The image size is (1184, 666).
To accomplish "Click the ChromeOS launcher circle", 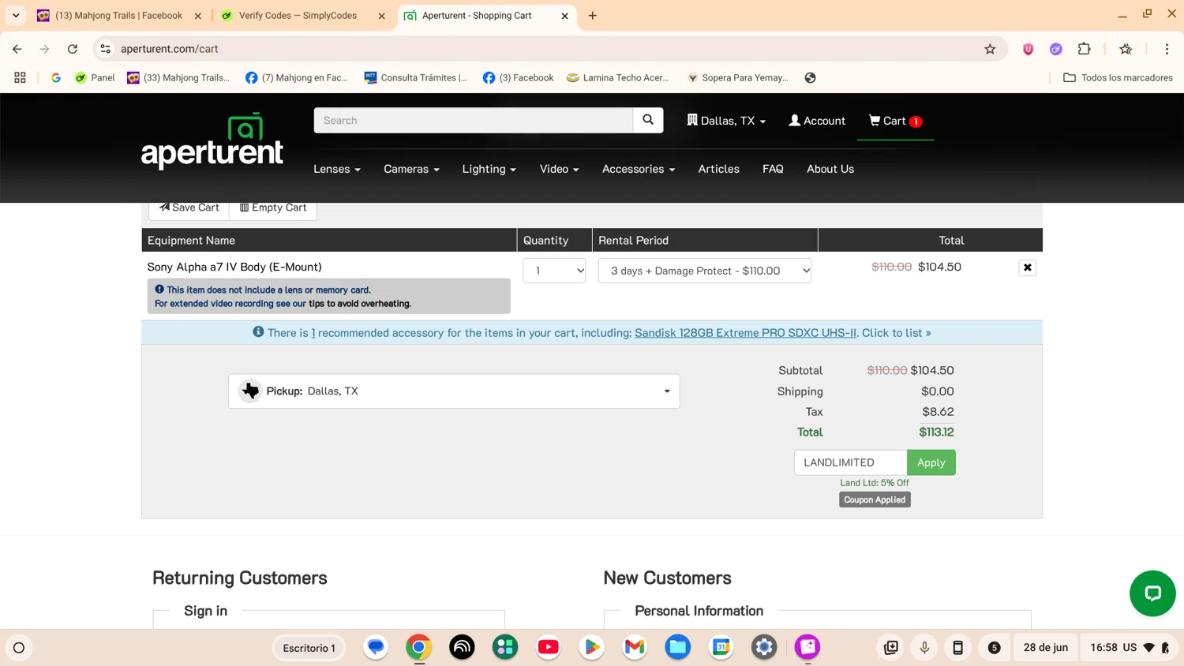I will 19,648.
